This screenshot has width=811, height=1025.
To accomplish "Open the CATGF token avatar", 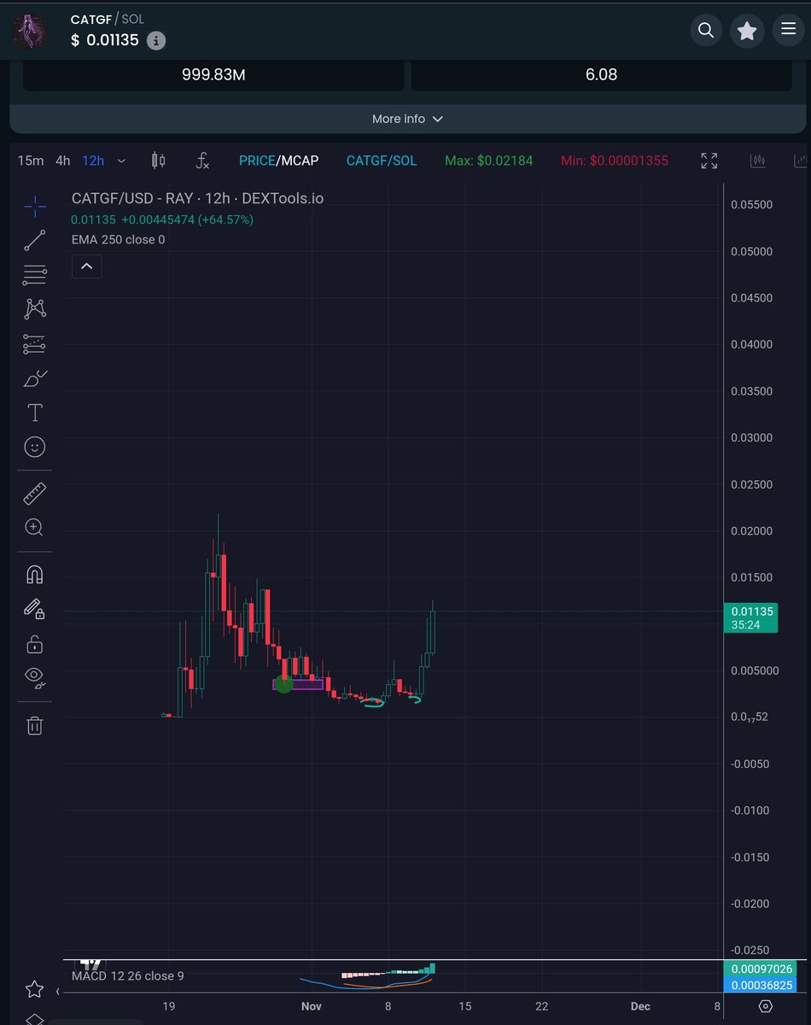I will 30,32.
